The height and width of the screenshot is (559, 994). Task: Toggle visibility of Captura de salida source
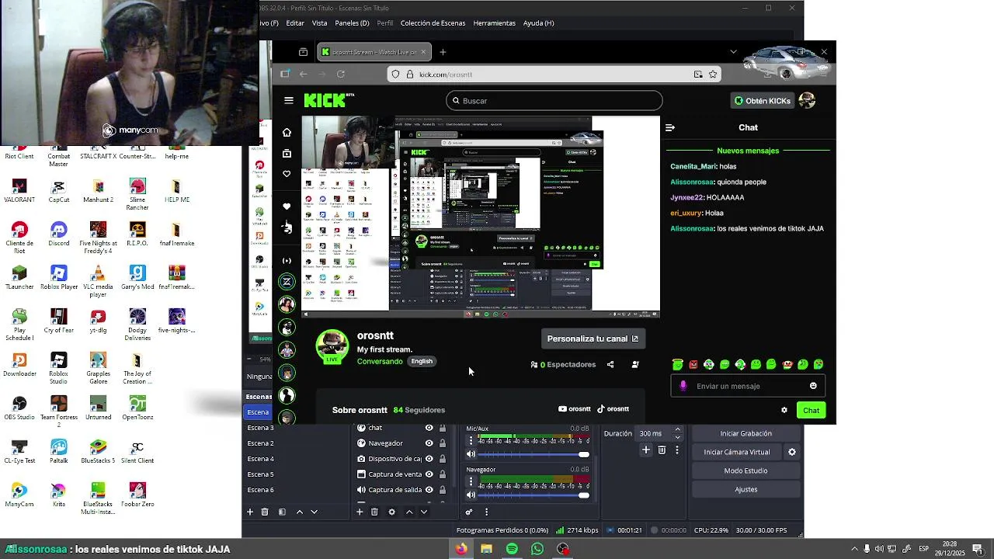[429, 490]
